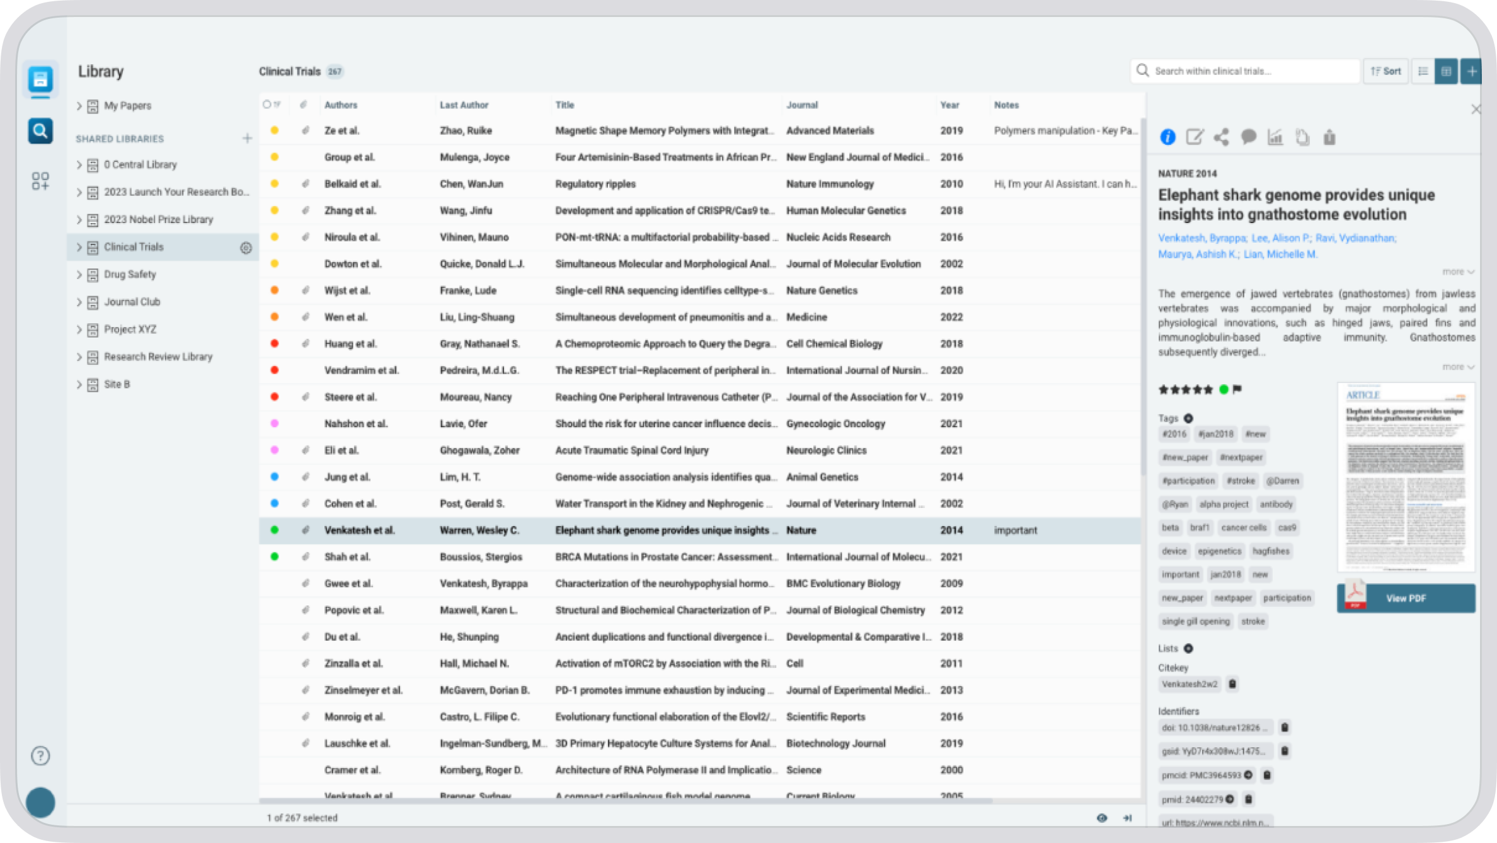Click the Sort button
The image size is (1497, 843).
click(x=1386, y=71)
